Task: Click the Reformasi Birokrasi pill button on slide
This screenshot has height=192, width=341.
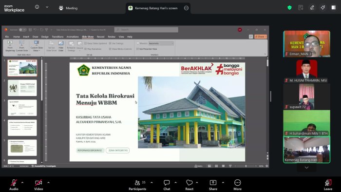Action: click(90, 151)
